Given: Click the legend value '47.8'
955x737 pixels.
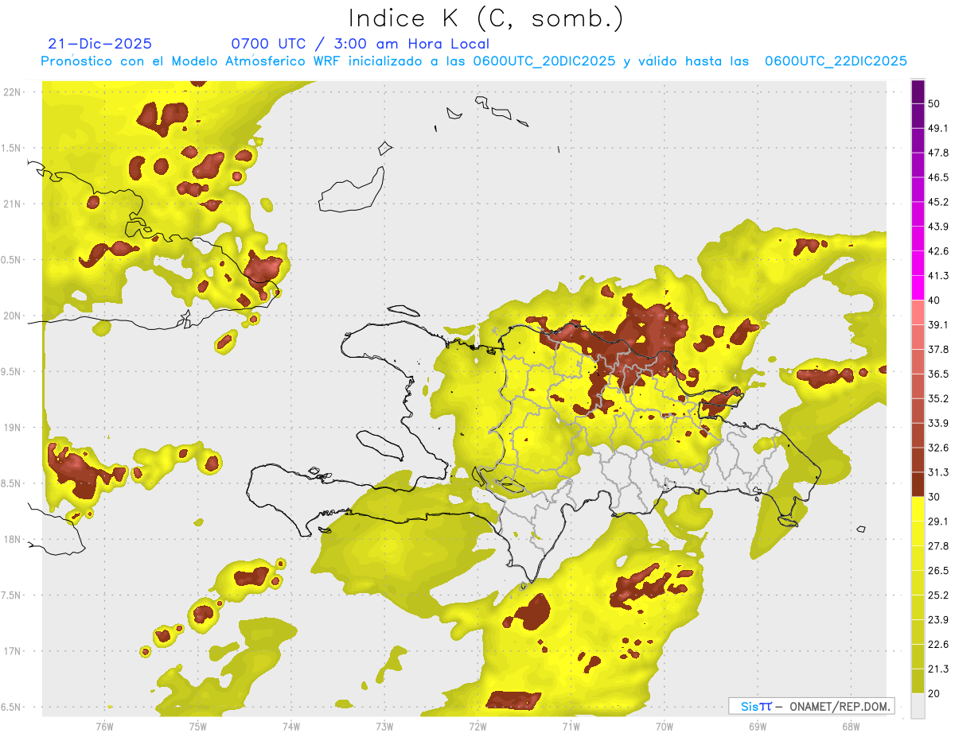Looking at the screenshot, I should [x=938, y=153].
